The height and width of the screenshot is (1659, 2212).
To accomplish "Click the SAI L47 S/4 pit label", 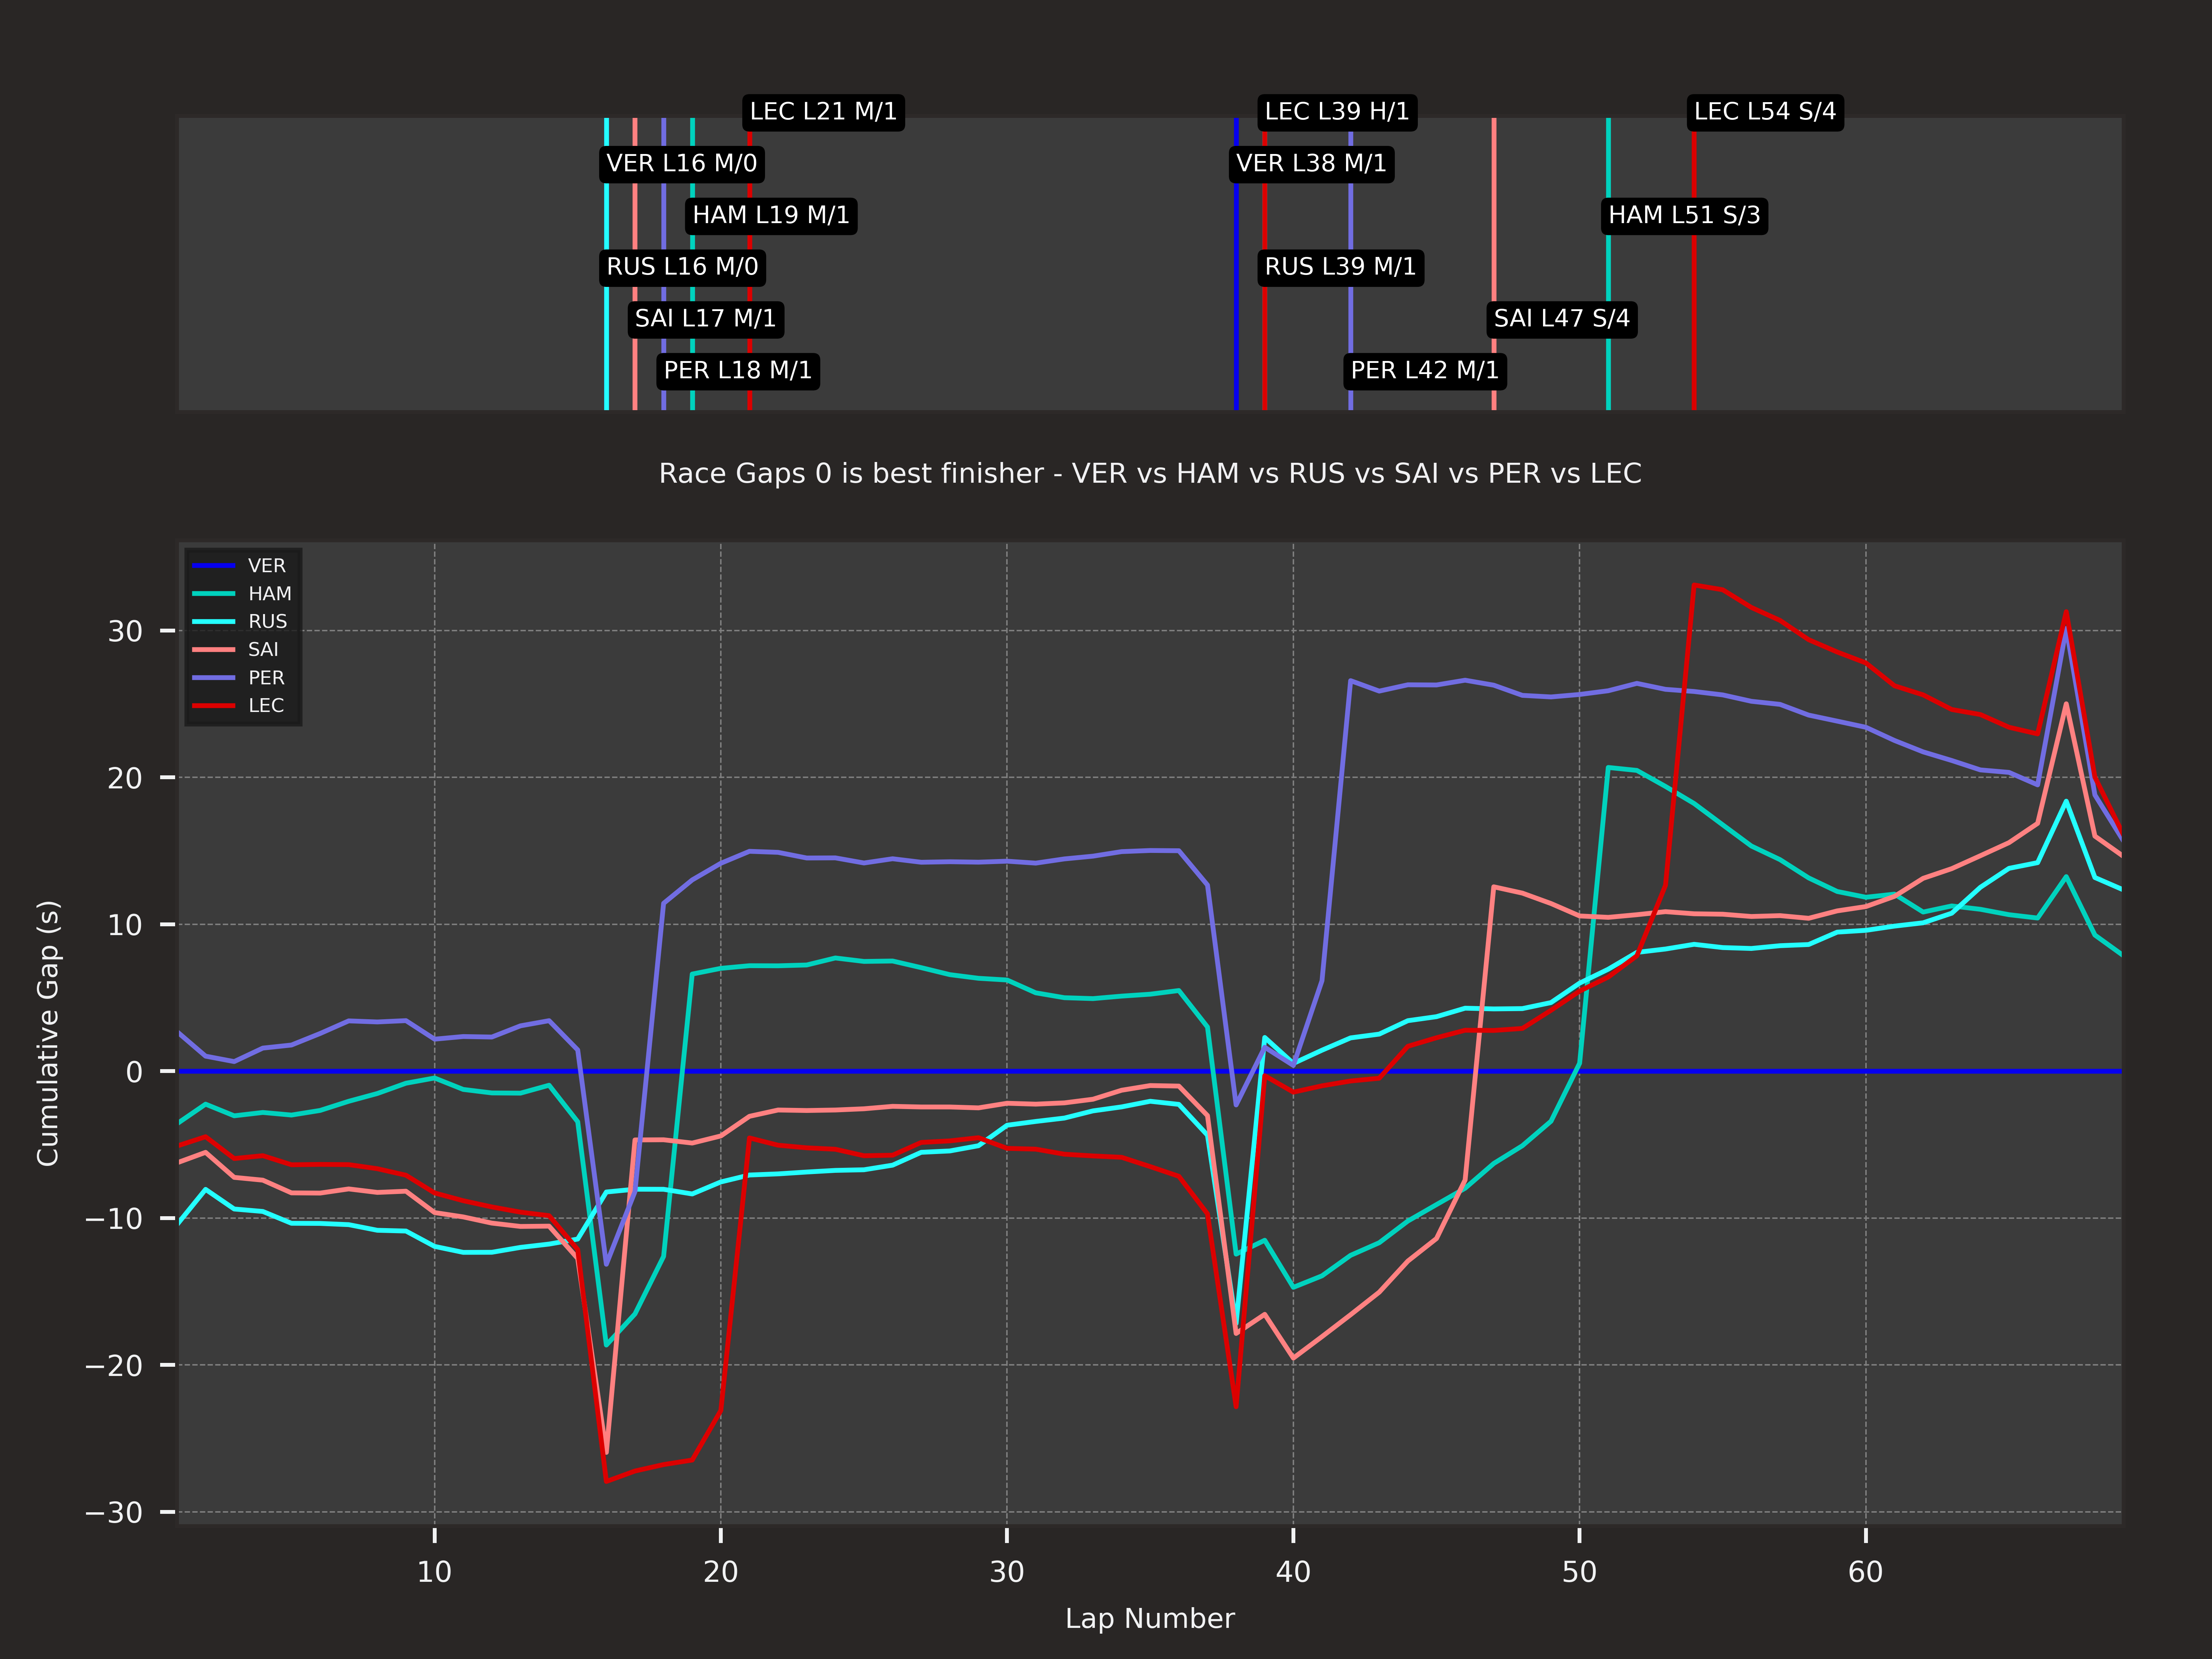I will coord(1561,319).
